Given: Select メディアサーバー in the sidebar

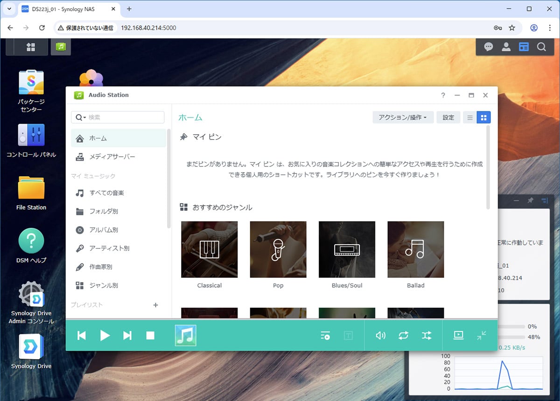Looking at the screenshot, I should point(112,157).
